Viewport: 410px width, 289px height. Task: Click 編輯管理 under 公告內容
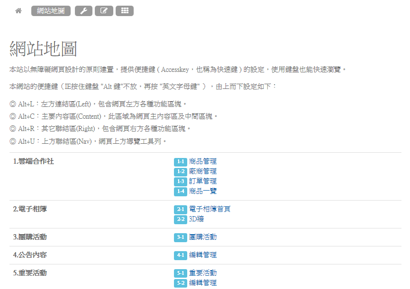(x=202, y=255)
